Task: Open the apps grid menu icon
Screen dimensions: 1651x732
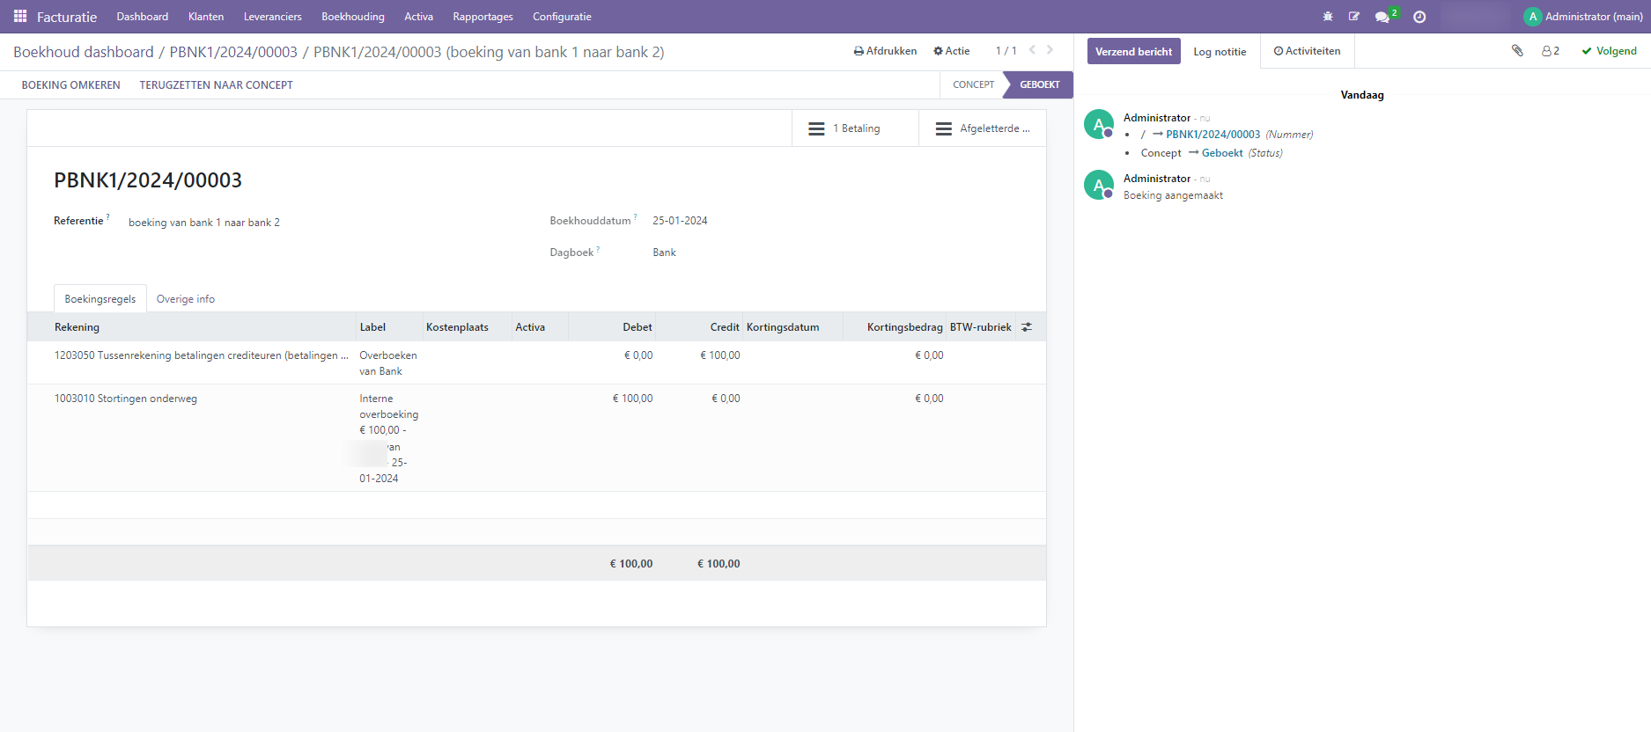Action: coord(20,17)
